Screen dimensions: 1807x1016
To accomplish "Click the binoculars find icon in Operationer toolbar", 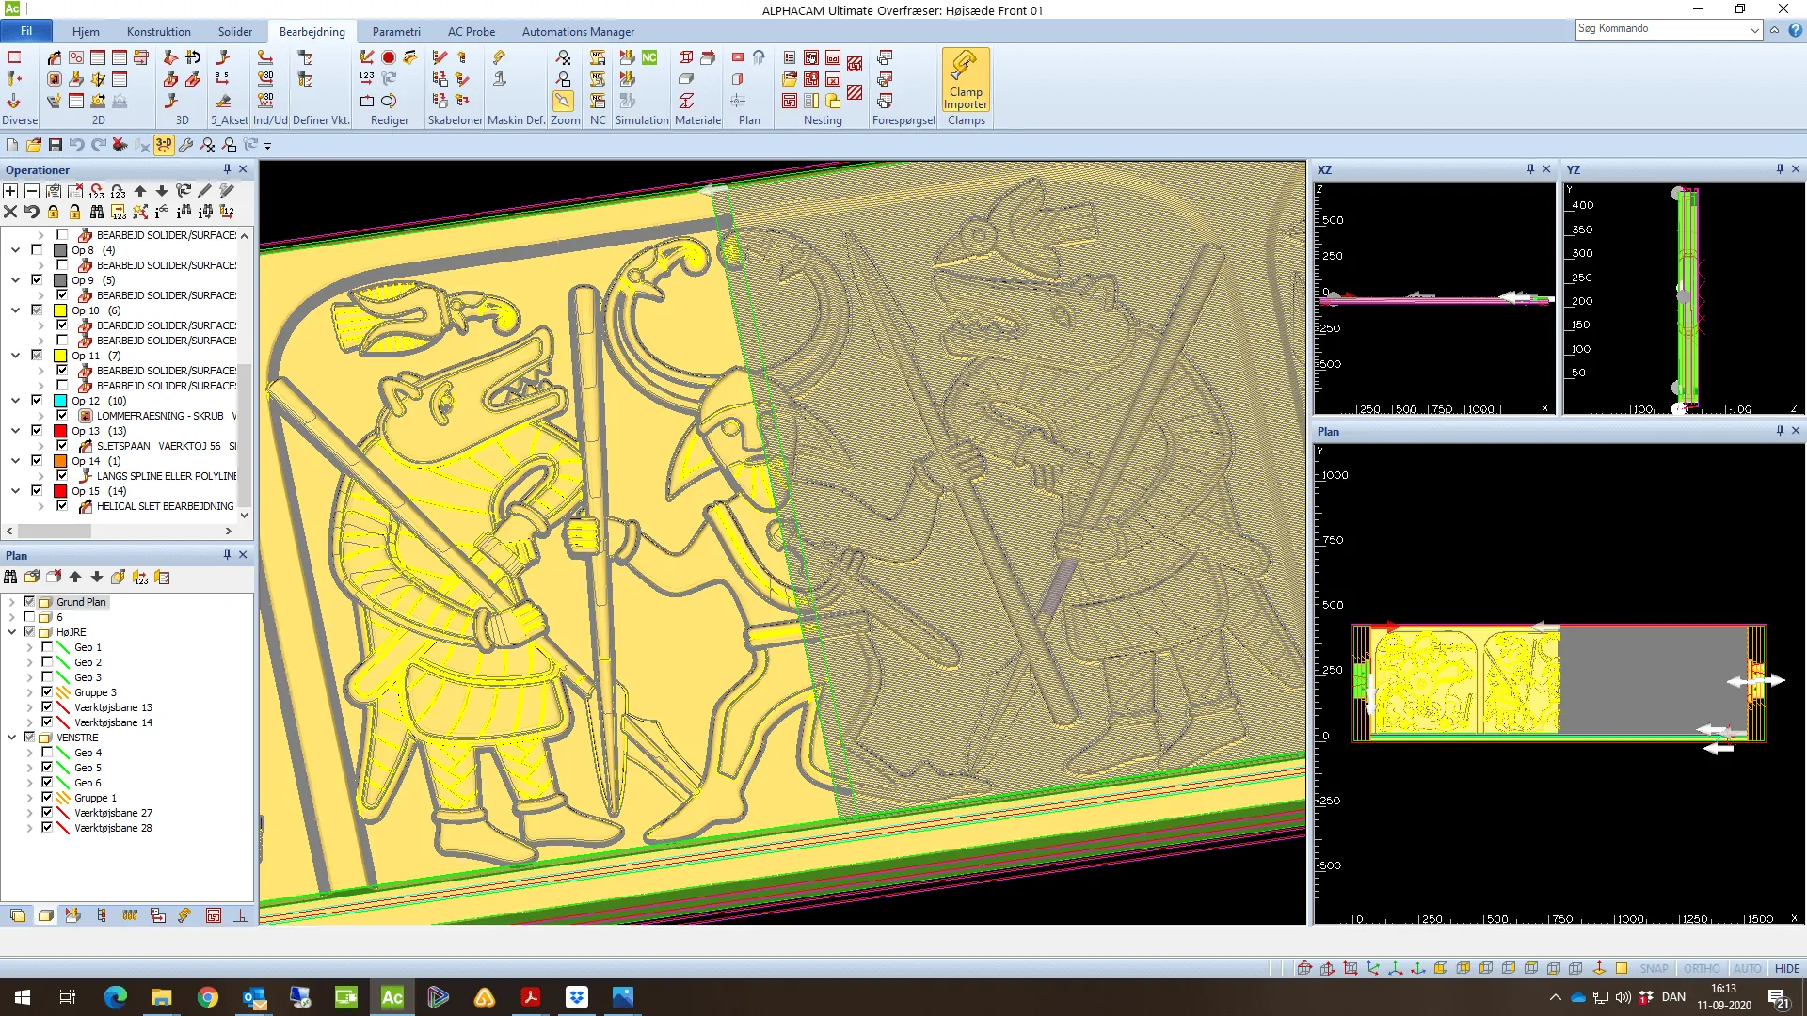I will point(97,212).
